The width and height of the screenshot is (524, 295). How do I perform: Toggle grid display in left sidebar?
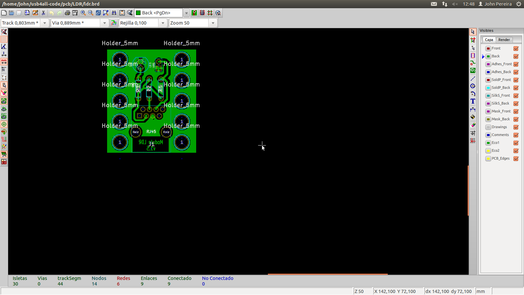(x=4, y=39)
